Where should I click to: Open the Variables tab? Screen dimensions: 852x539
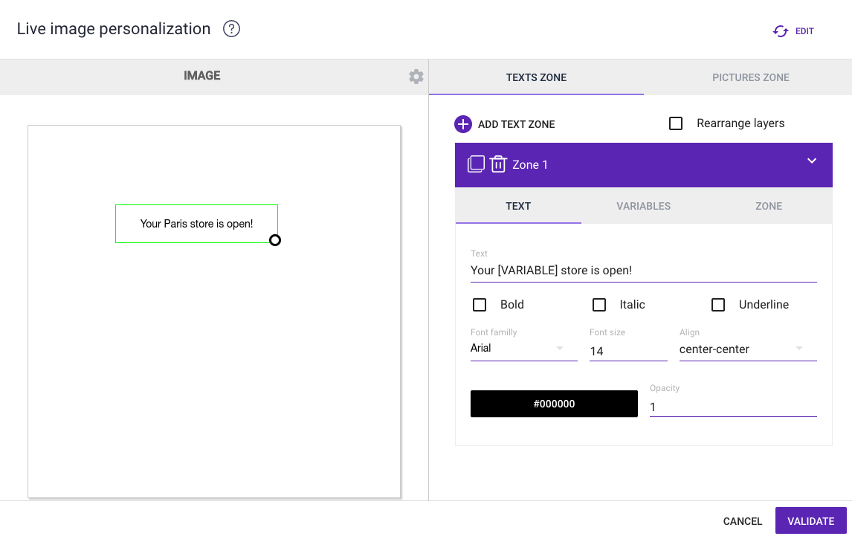point(643,206)
